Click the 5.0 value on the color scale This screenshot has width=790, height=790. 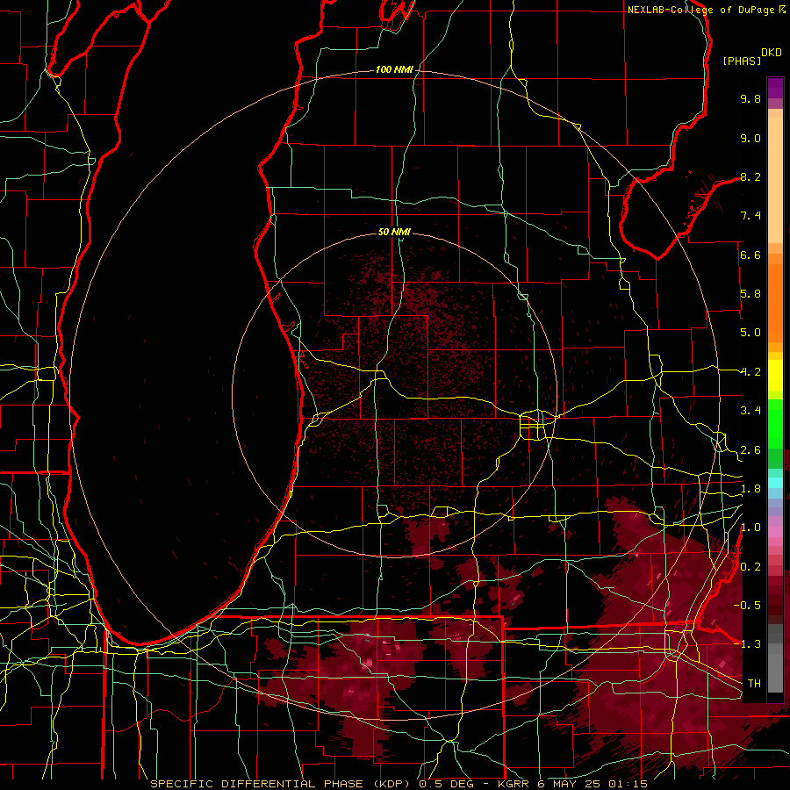pos(750,333)
